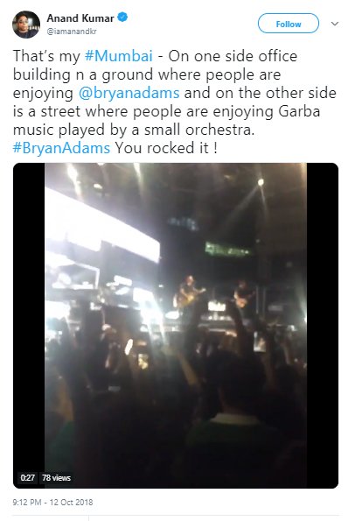Click the right guitarist on stage
355x521 pixels.
coord(244,296)
